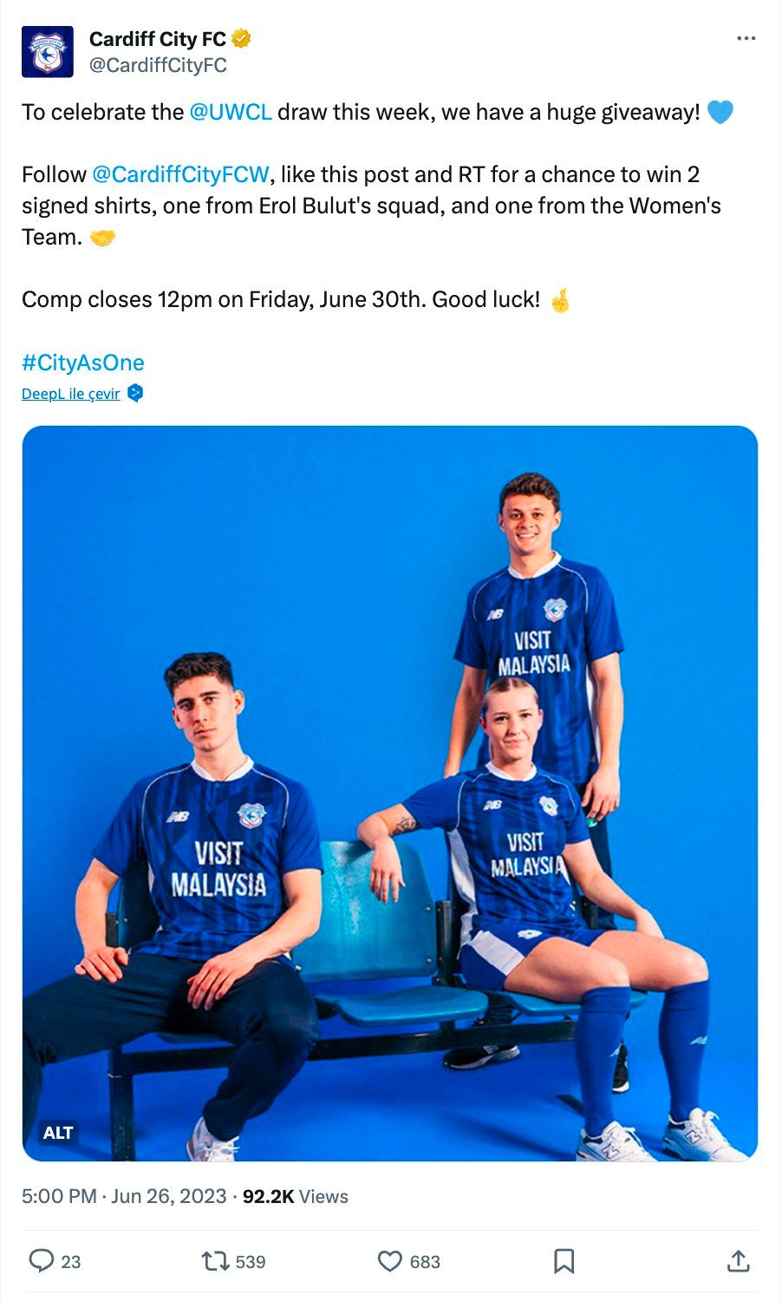Image resolution: width=782 pixels, height=1301 pixels.
Task: Click the 539 retweet count
Action: 251,1261
